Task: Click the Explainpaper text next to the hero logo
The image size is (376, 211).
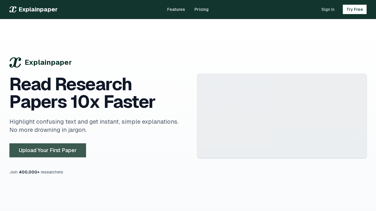Action: point(48,62)
